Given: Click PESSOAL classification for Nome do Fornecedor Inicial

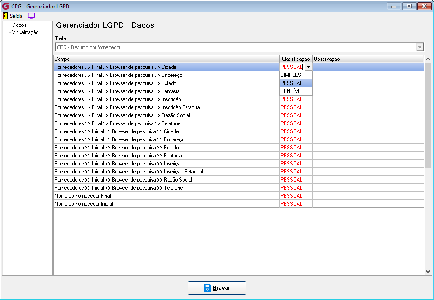Looking at the screenshot, I should pyautogui.click(x=296, y=203).
